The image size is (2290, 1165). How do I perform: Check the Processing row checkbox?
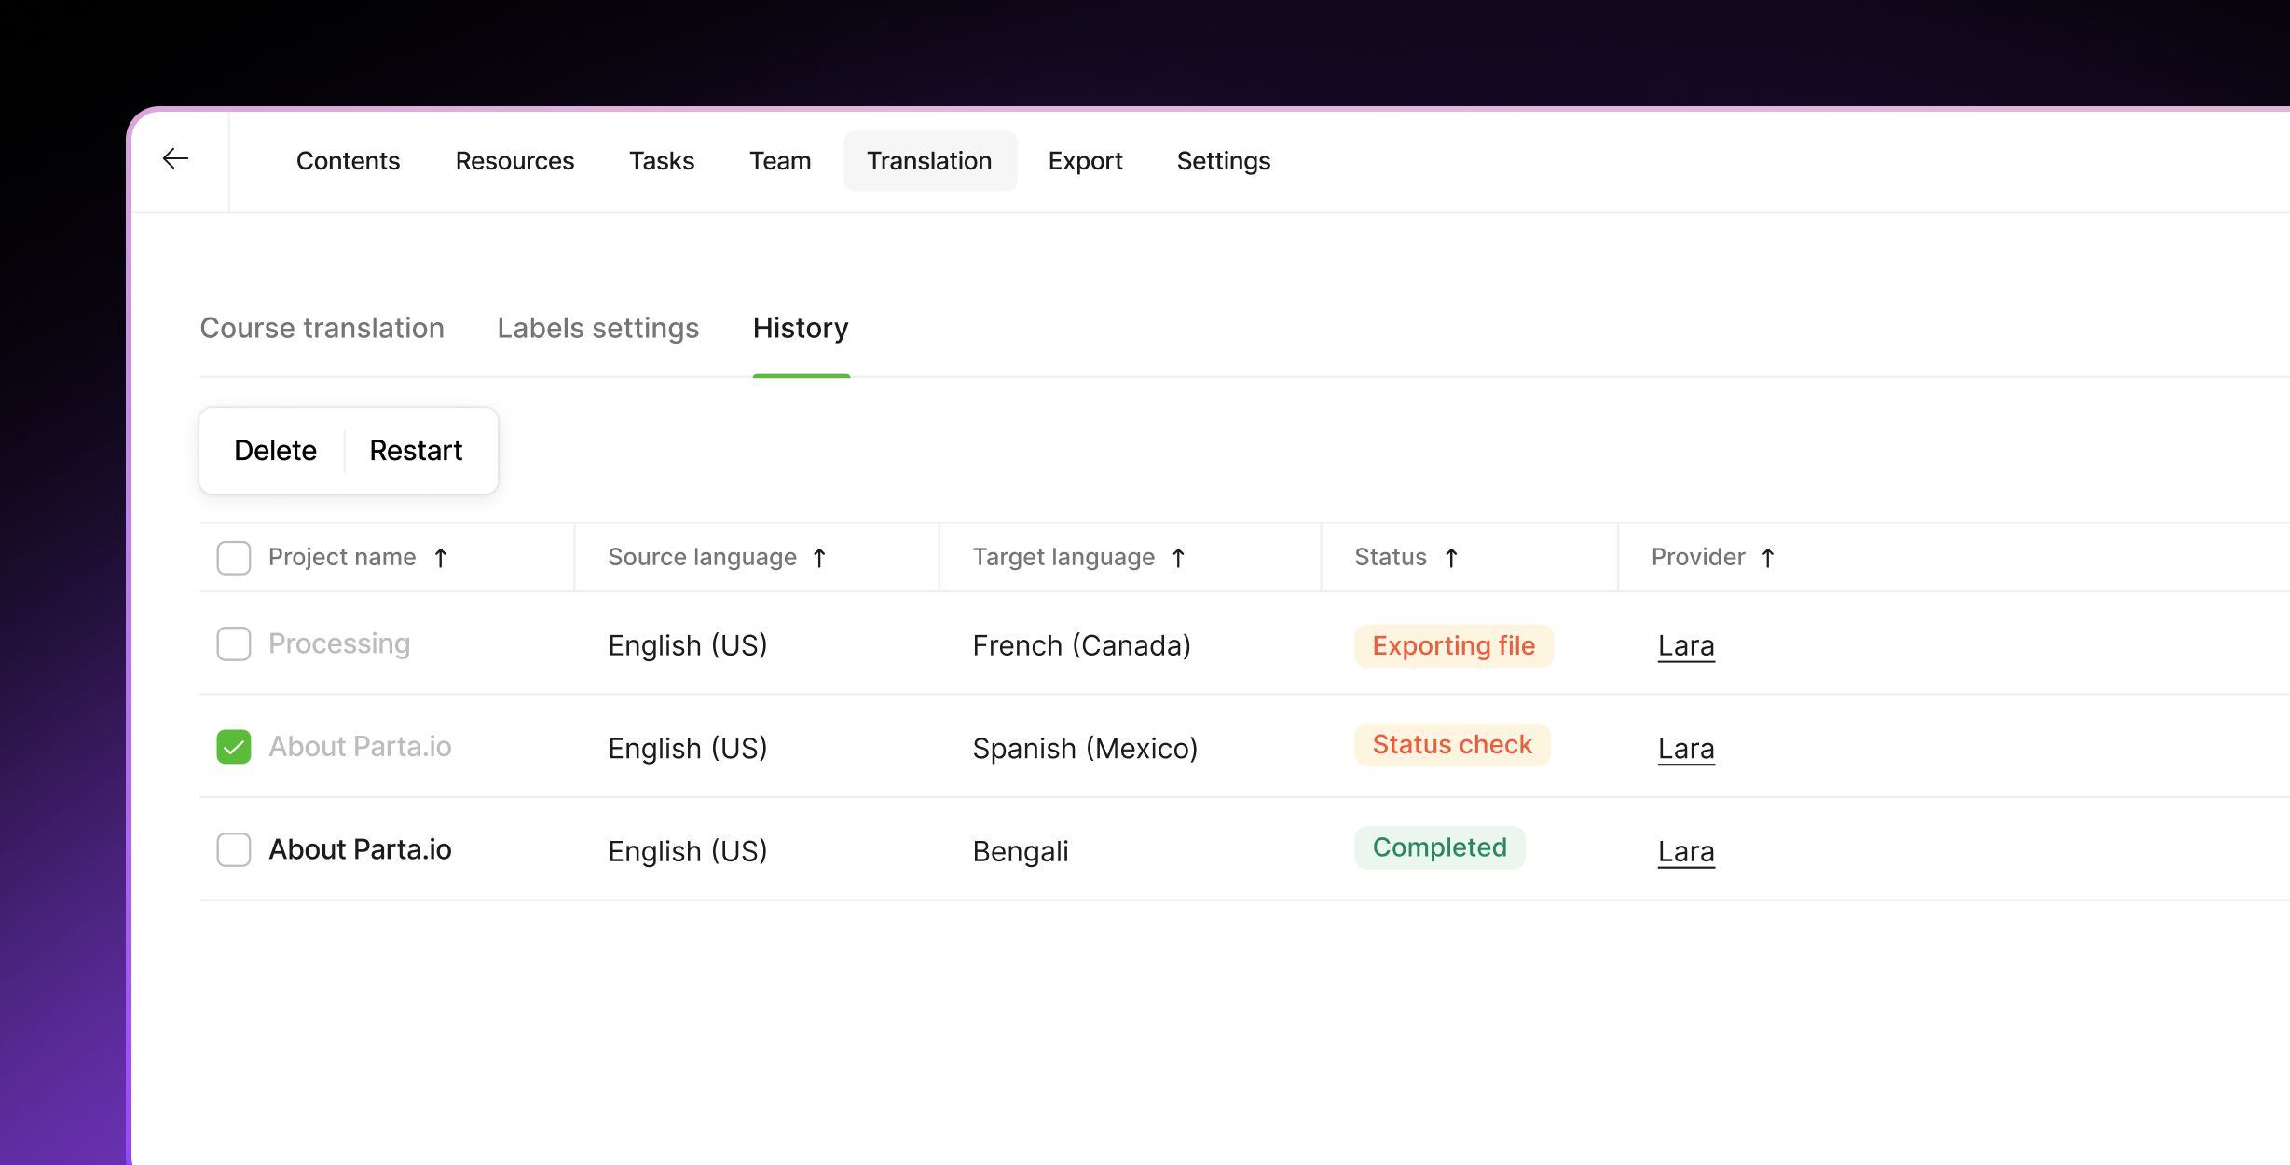click(234, 643)
